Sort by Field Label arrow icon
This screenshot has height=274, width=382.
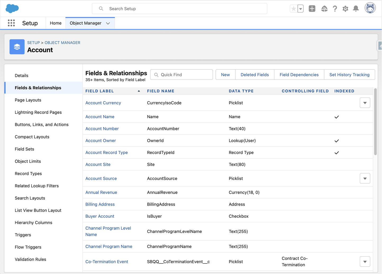[x=139, y=91]
